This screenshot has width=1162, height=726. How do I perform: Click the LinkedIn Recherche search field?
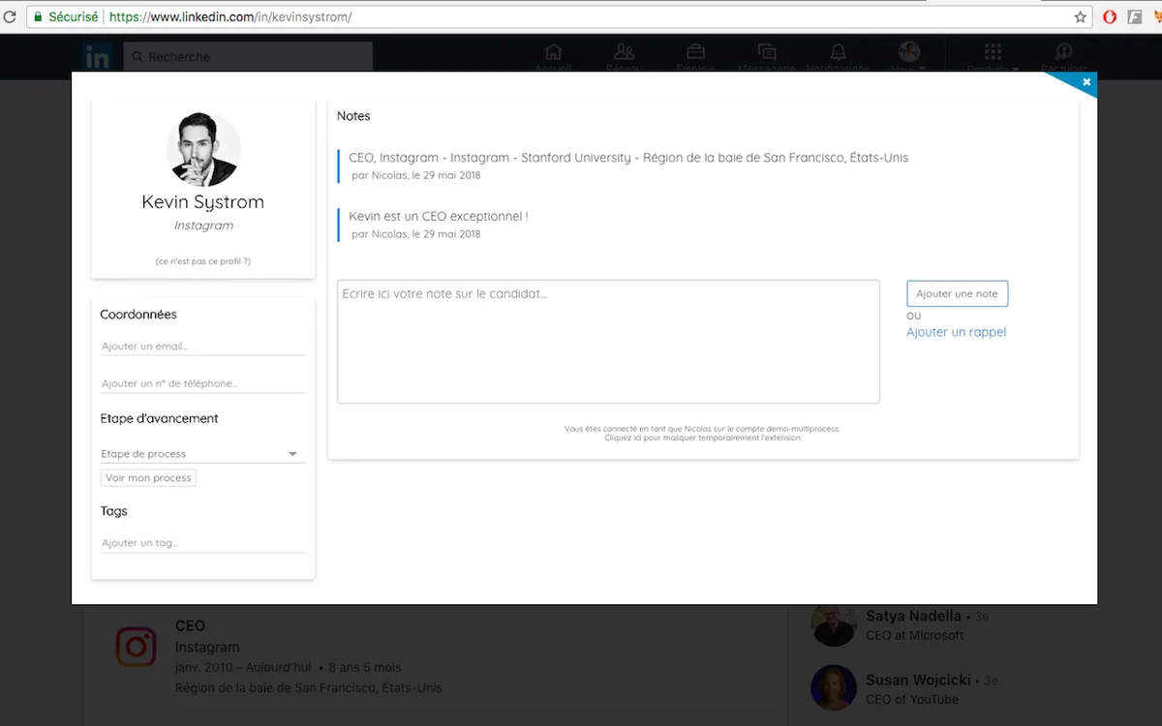pos(248,57)
